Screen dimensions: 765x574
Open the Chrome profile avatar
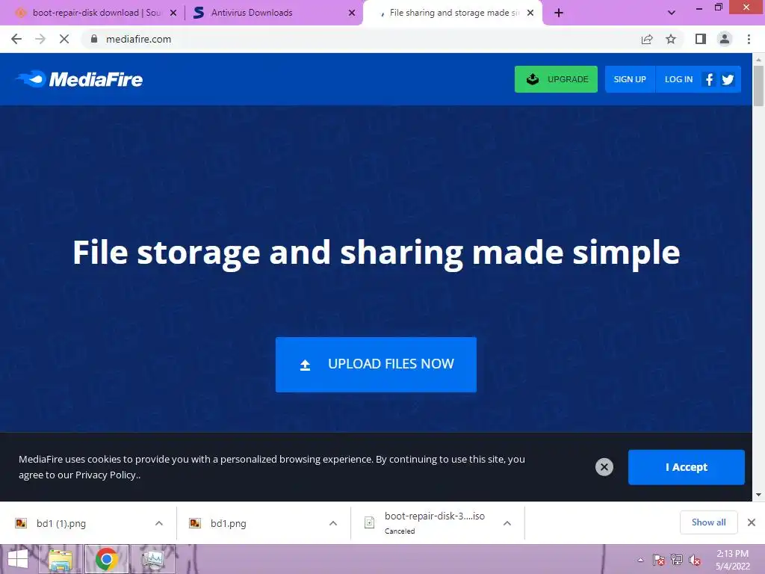click(725, 39)
